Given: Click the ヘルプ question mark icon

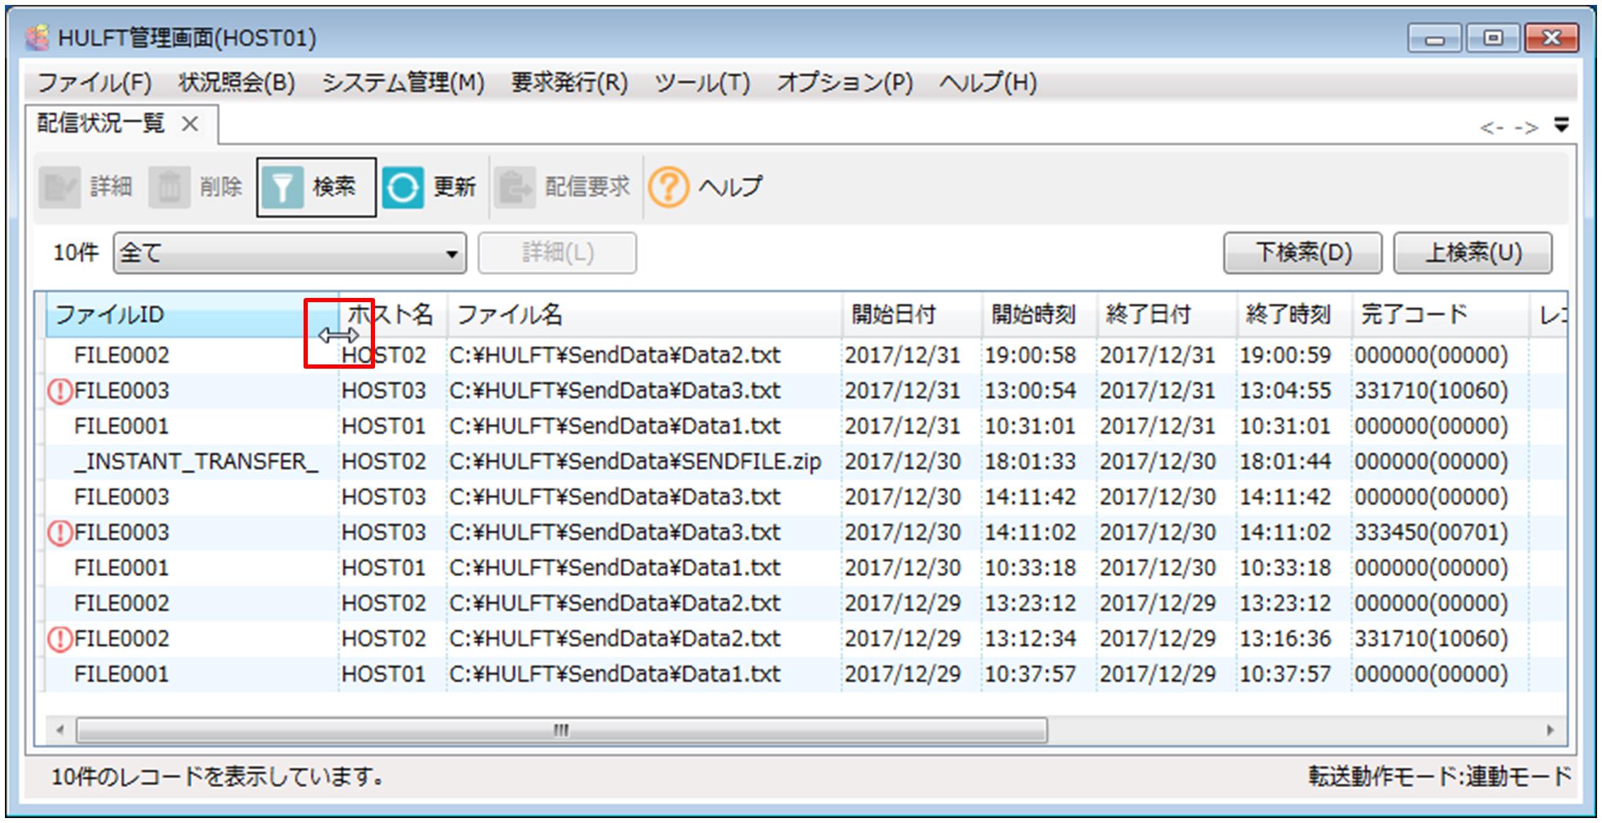Looking at the screenshot, I should pos(669,188).
